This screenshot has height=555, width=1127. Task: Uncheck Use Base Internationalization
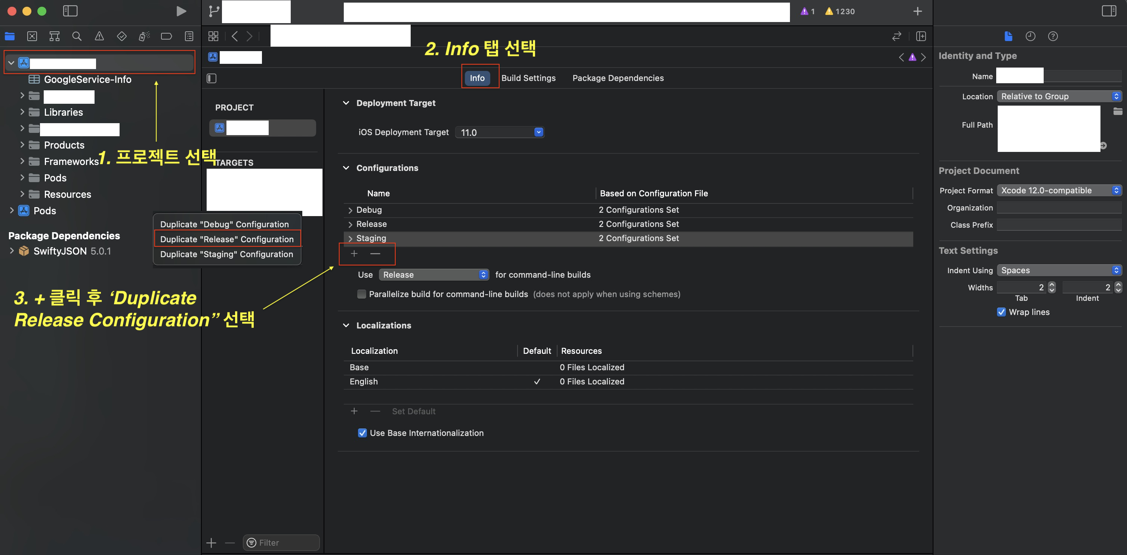point(362,433)
